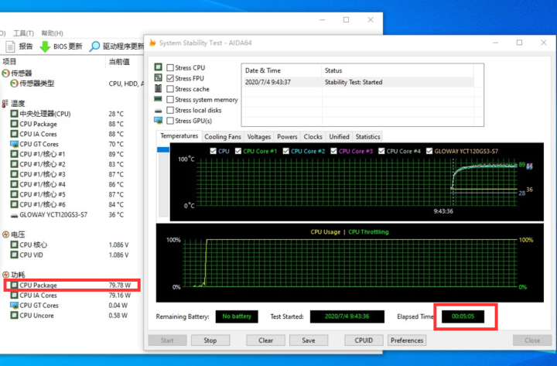This screenshot has width=557, height=366.
Task: Toggle CPU graph checkbox in temperature legend
Action: pos(214,151)
